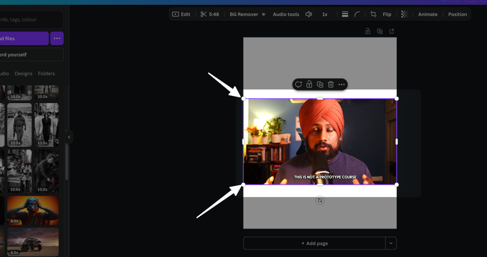487x257 pixels.
Task: Click the right-edge middle handle of the video
Action: click(397, 142)
